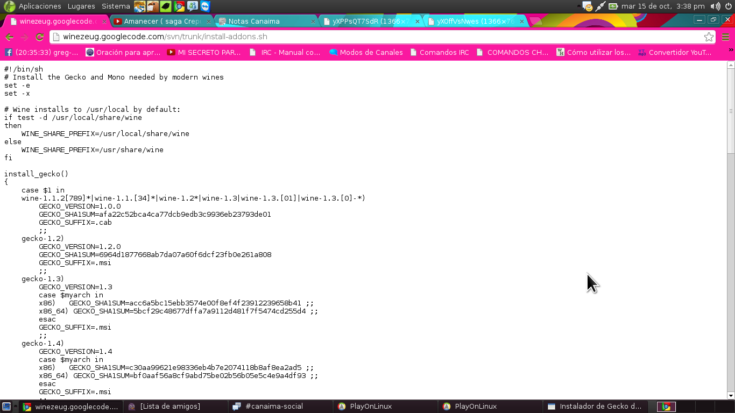The width and height of the screenshot is (735, 413).
Task: Switch to the yXPPsQT7SdR tab
Action: [x=371, y=22]
